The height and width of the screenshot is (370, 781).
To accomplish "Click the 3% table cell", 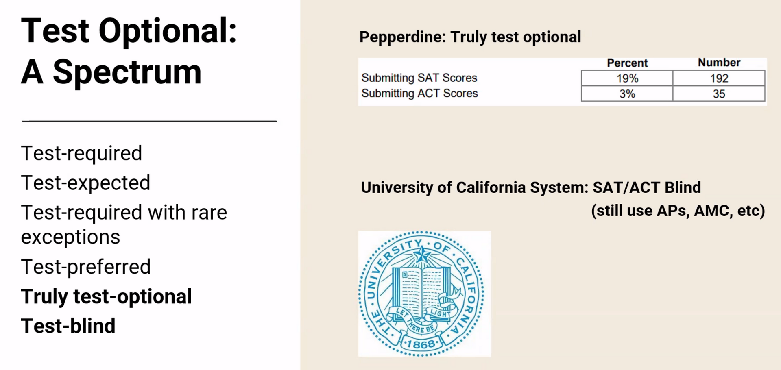I will coord(627,94).
